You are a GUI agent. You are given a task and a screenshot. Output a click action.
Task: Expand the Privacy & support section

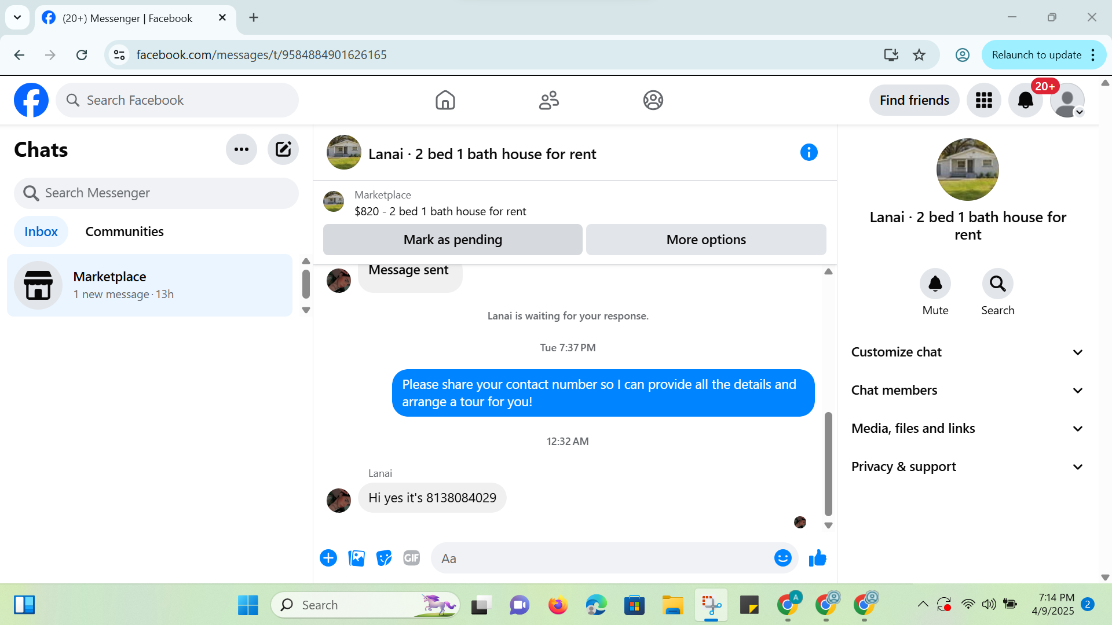pyautogui.click(x=967, y=466)
